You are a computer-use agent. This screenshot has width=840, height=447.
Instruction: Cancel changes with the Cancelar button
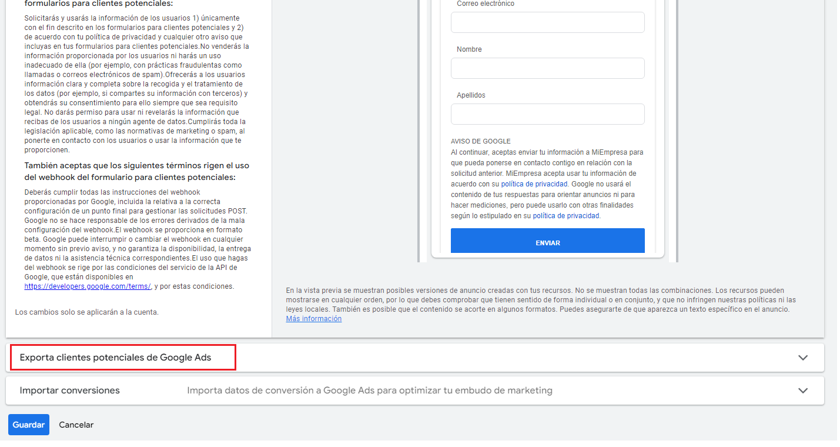coord(76,425)
